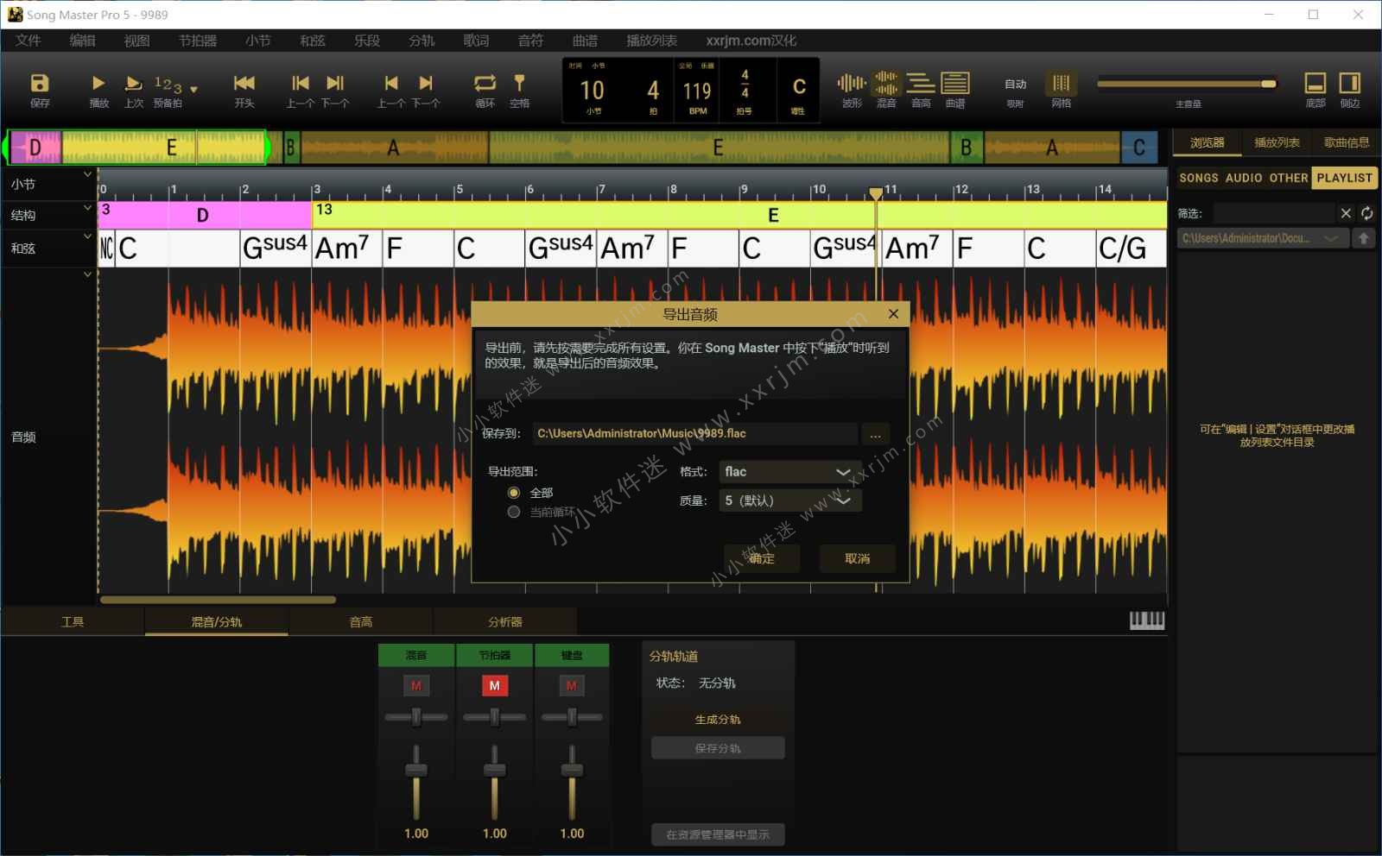Click the 自动 snap setting
Screen dimensions: 1382x856
pyautogui.click(x=1015, y=85)
